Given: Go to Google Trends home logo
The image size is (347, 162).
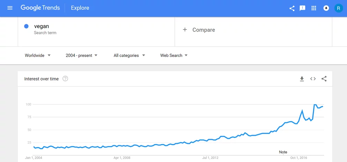Looking at the screenshot, I should point(40,8).
